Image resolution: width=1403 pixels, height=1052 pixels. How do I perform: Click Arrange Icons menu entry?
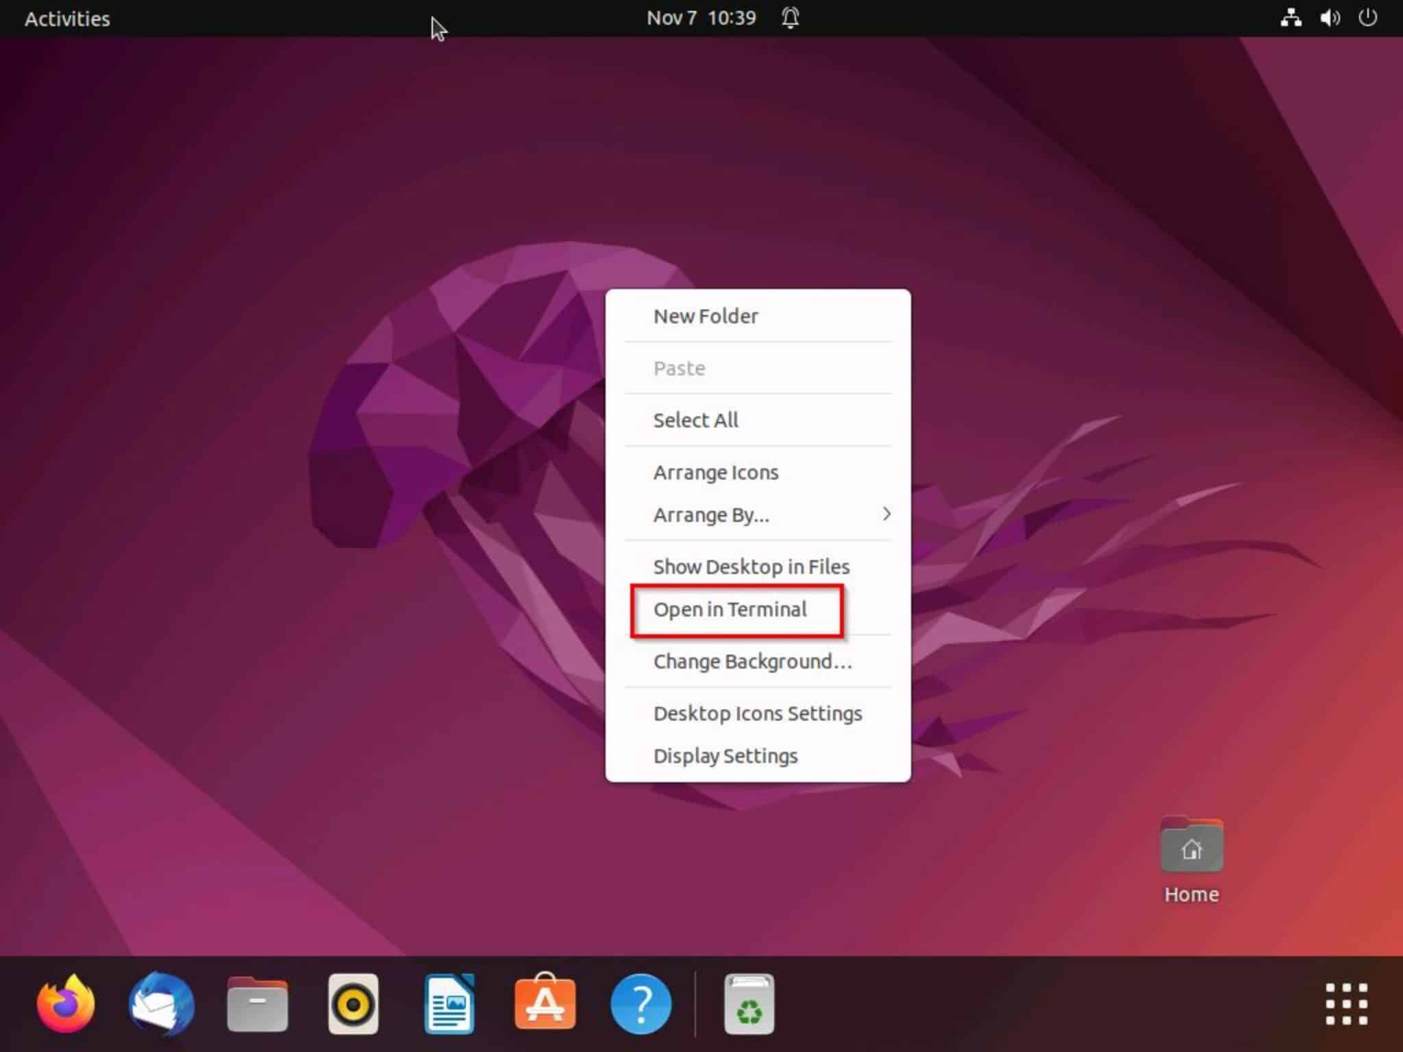click(758, 472)
